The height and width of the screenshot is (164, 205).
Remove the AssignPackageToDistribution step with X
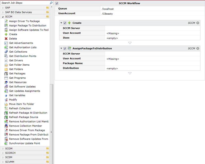[x=198, y=48]
